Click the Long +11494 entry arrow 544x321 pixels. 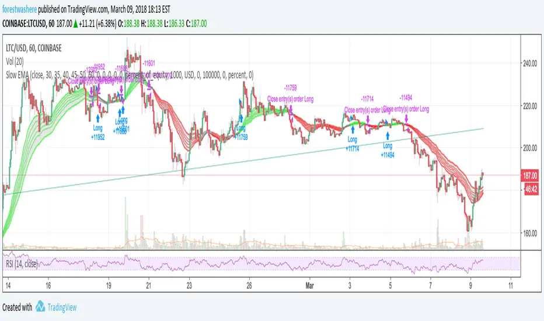[388, 136]
